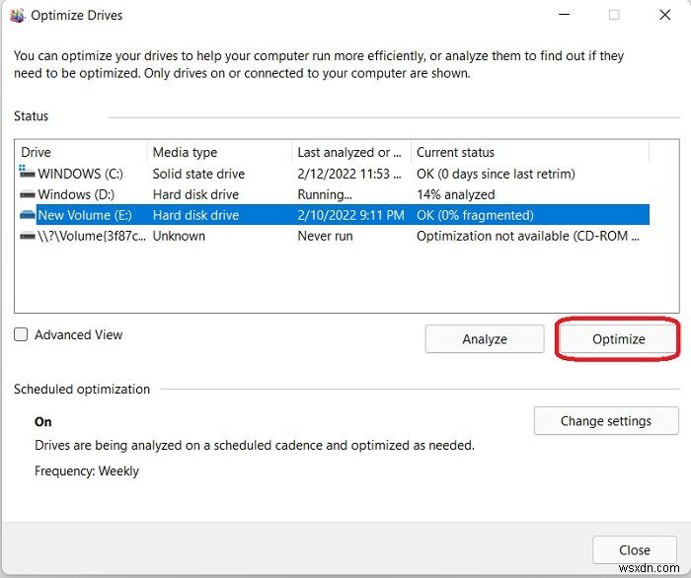This screenshot has width=691, height=578.
Task: Click OK (0 days since last retrim) cell
Action: tap(496, 174)
